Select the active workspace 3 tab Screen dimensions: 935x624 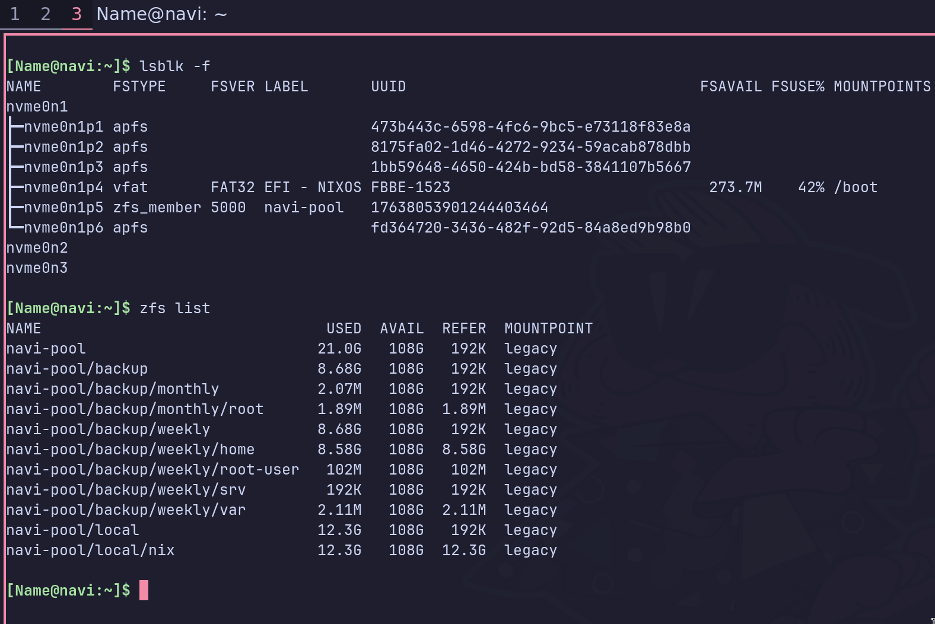click(x=77, y=14)
